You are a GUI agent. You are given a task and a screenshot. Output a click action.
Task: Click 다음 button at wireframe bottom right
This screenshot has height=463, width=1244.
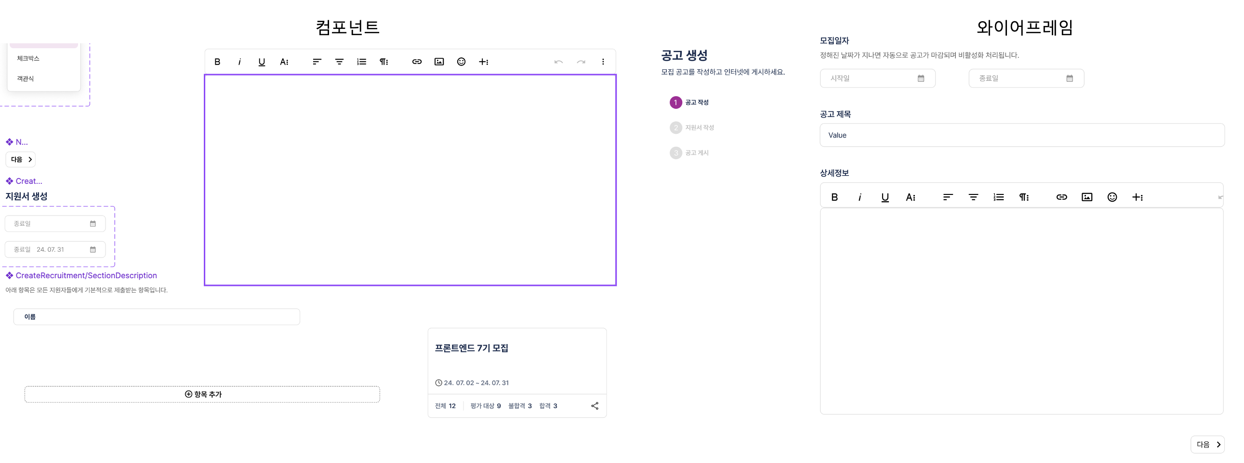(x=1207, y=444)
